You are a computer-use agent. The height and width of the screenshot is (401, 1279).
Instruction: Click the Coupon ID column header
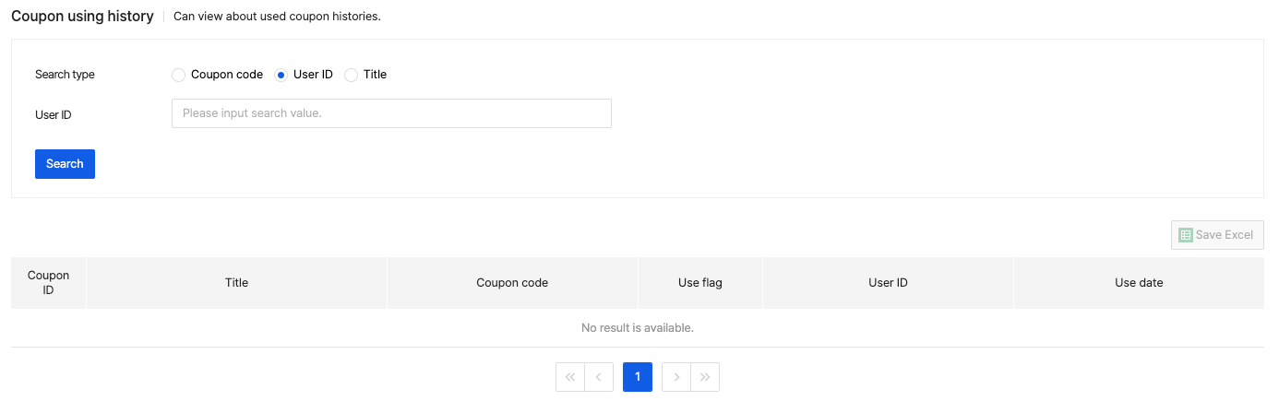tap(49, 283)
